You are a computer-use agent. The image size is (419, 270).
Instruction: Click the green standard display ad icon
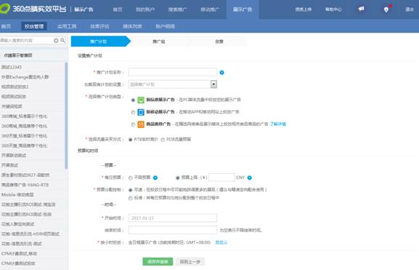141,100
